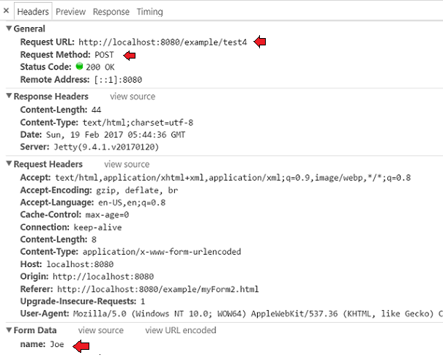Switch to the Preview tab
The height and width of the screenshot is (363, 443).
pos(70,12)
